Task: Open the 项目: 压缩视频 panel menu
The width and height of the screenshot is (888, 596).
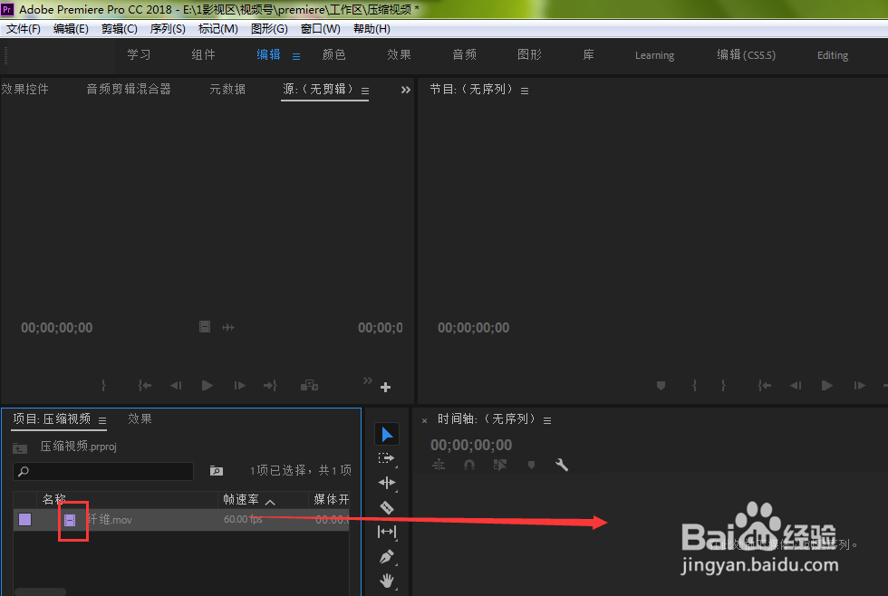Action: tap(102, 420)
